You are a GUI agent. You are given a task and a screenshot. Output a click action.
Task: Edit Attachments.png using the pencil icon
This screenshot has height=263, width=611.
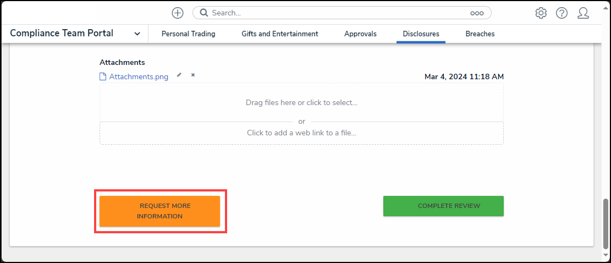(x=179, y=75)
